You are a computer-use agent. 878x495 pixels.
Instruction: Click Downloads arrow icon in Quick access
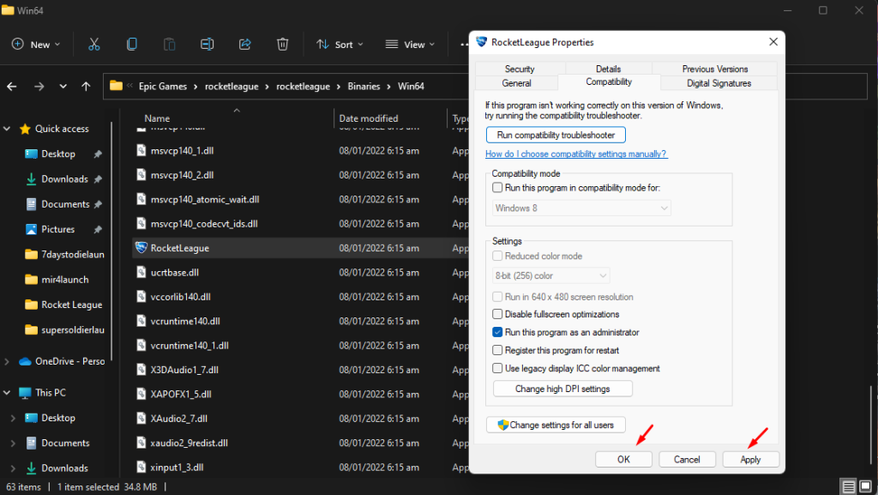(x=32, y=179)
